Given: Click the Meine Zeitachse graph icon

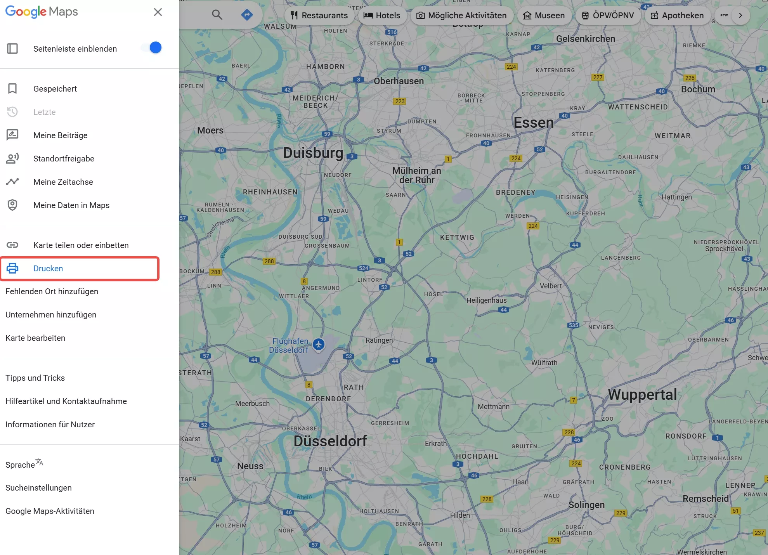Looking at the screenshot, I should (13, 182).
